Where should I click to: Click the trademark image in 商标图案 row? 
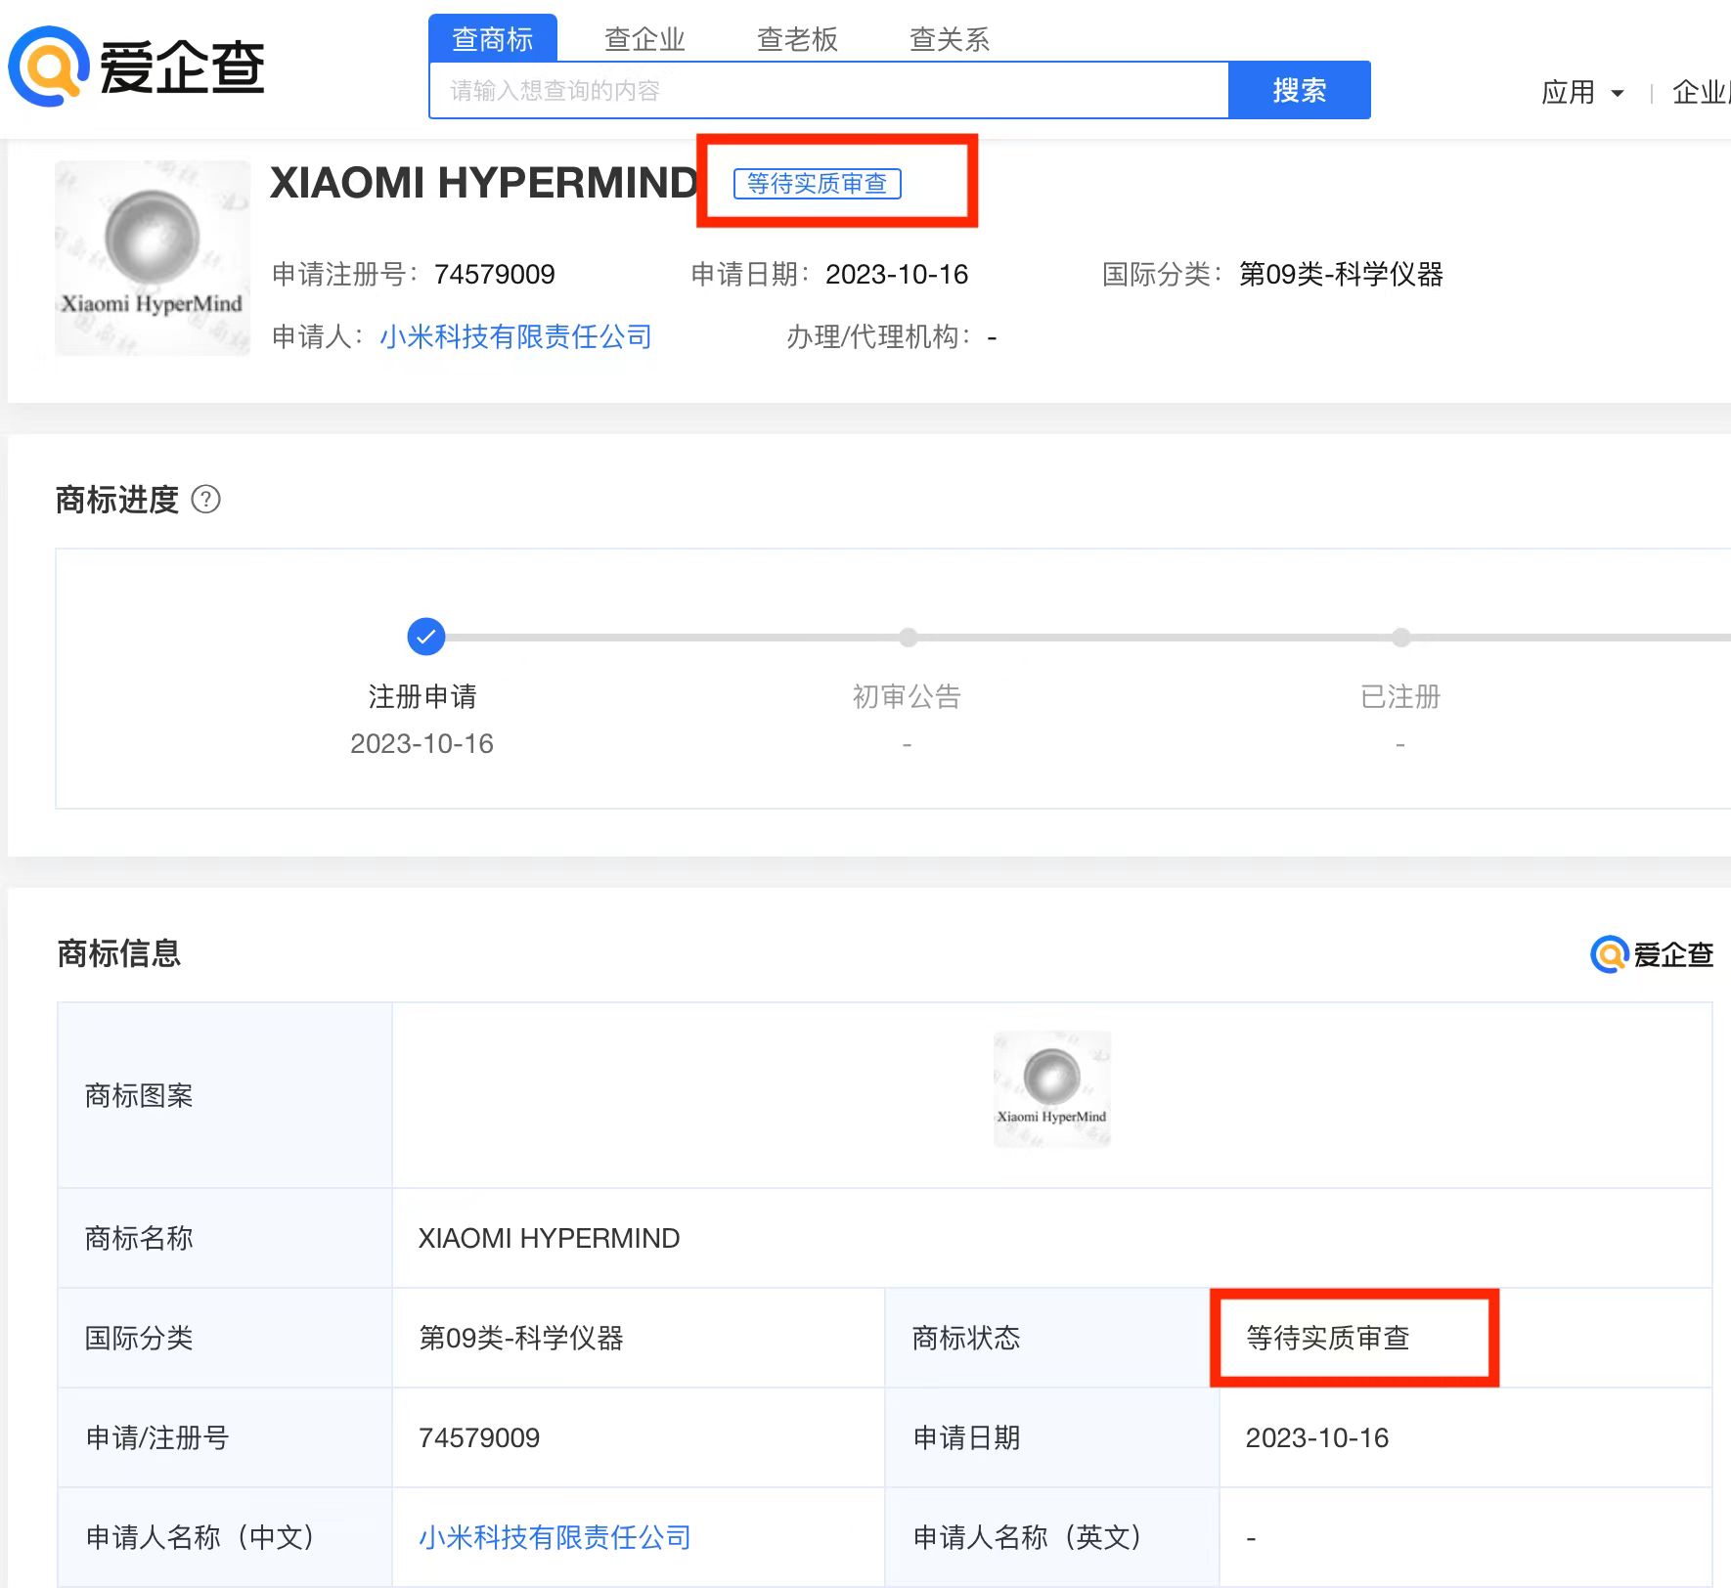[1050, 1088]
